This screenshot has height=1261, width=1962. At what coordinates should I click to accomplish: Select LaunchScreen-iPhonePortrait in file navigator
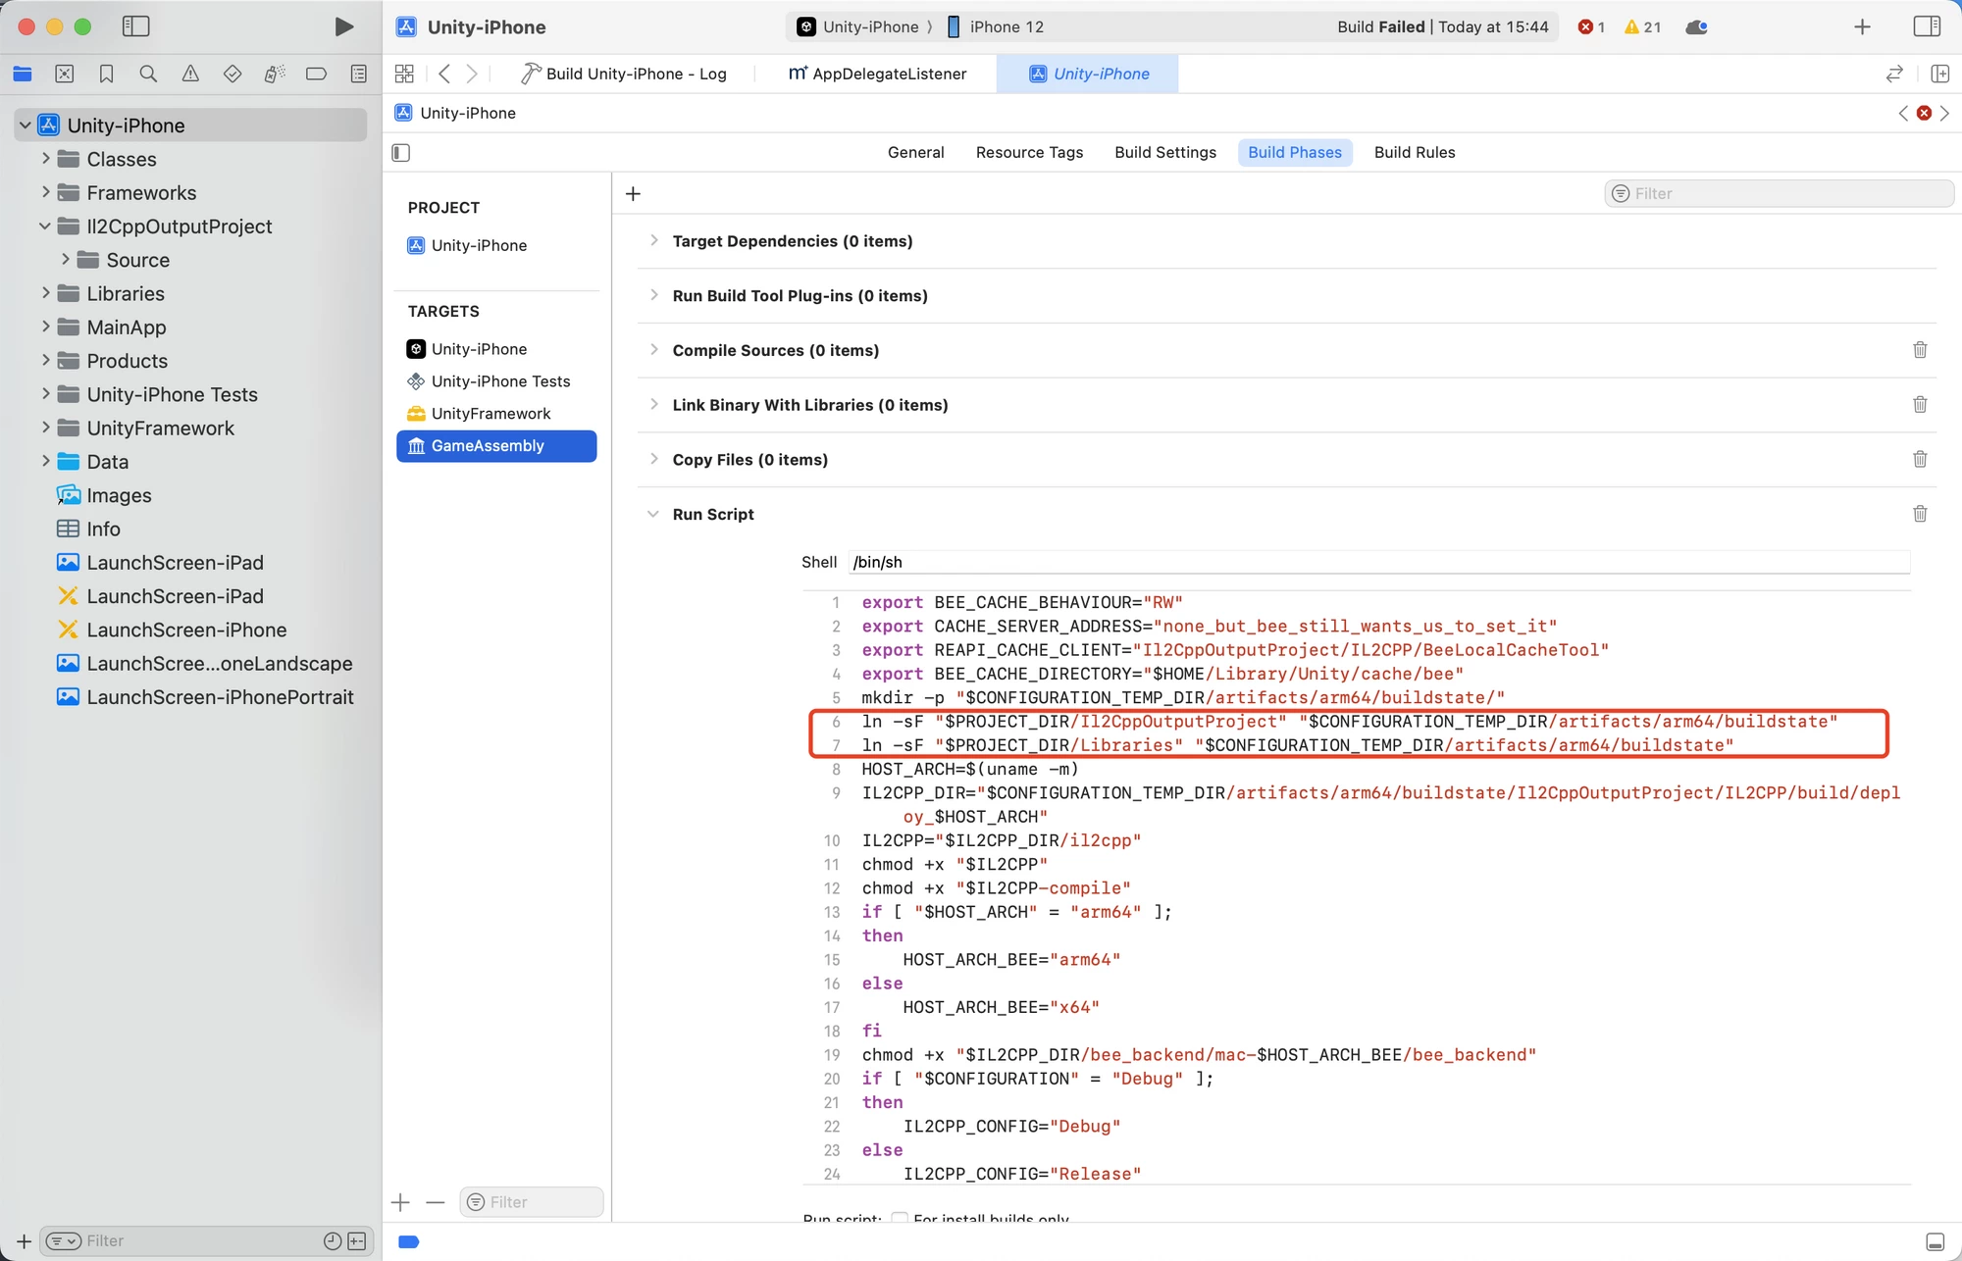click(x=220, y=697)
